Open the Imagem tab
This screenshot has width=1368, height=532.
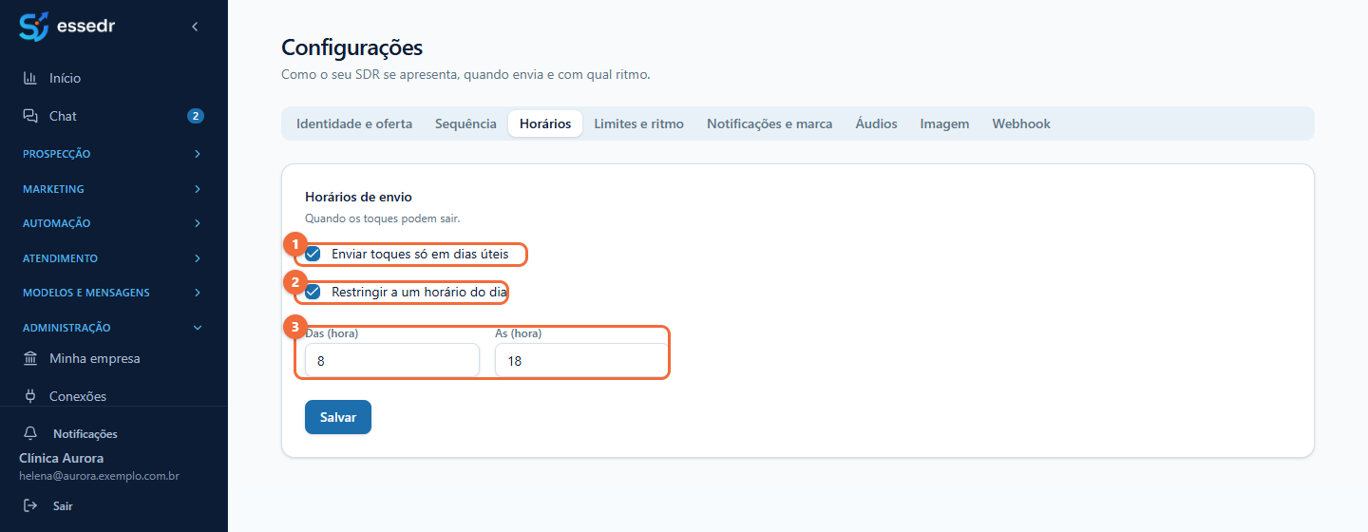click(944, 123)
